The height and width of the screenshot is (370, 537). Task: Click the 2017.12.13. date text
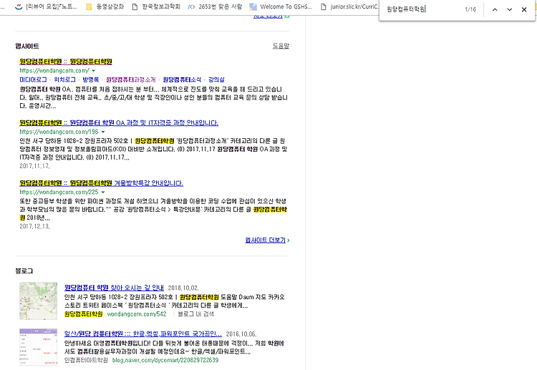(34, 226)
